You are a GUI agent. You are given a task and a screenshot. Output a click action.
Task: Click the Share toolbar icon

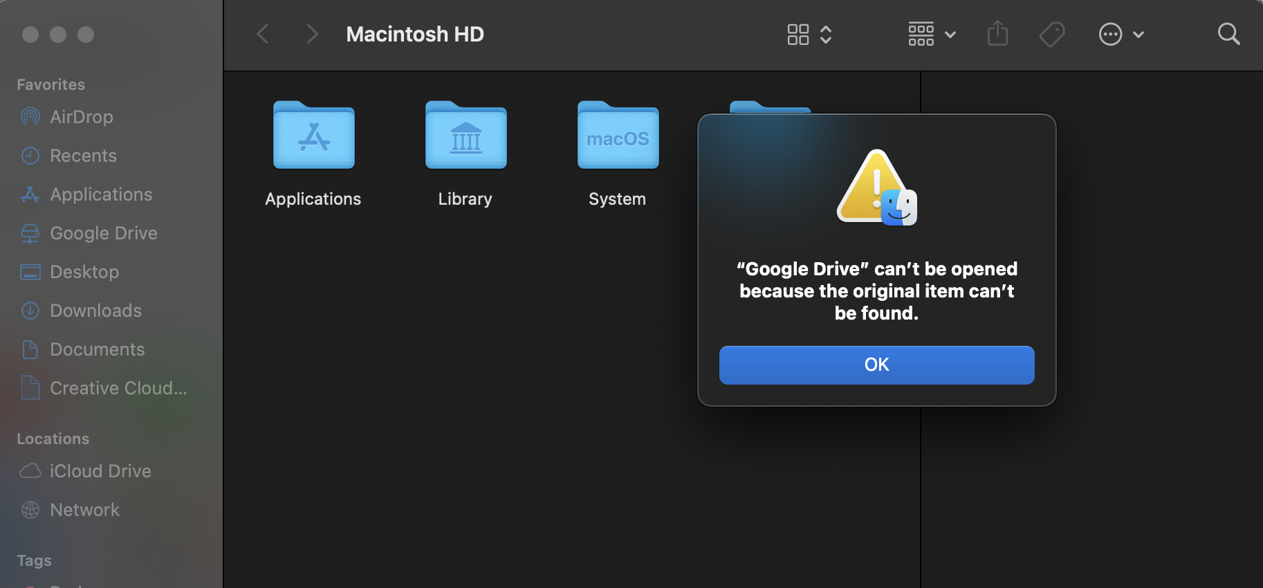coord(997,33)
